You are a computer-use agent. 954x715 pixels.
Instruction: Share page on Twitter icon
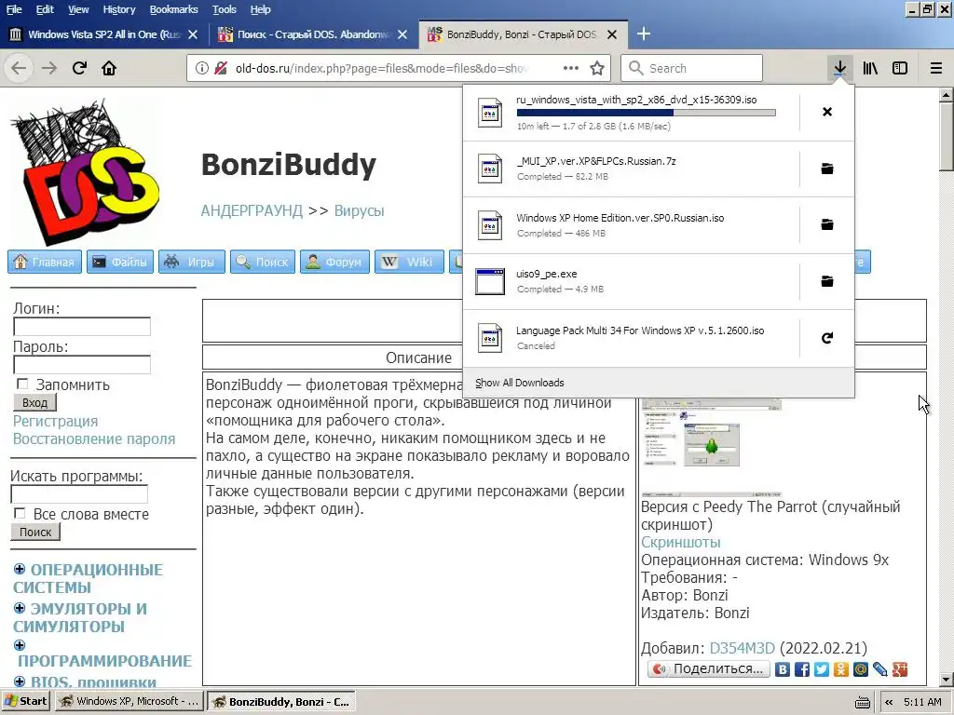(x=822, y=669)
